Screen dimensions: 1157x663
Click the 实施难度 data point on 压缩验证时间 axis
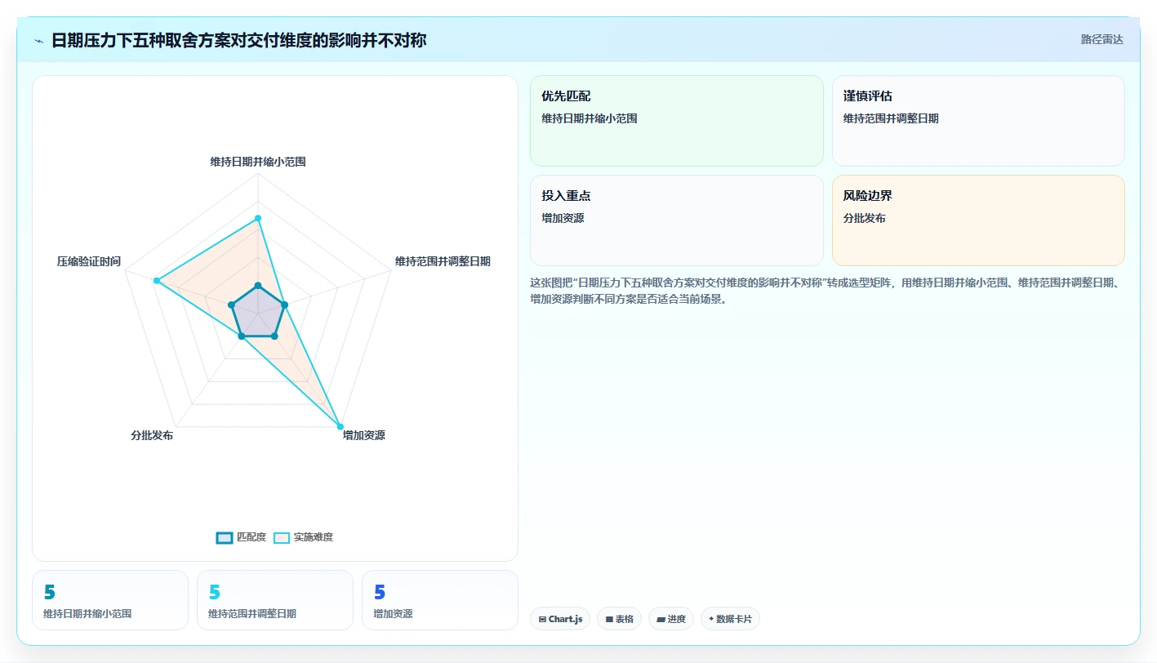click(157, 281)
